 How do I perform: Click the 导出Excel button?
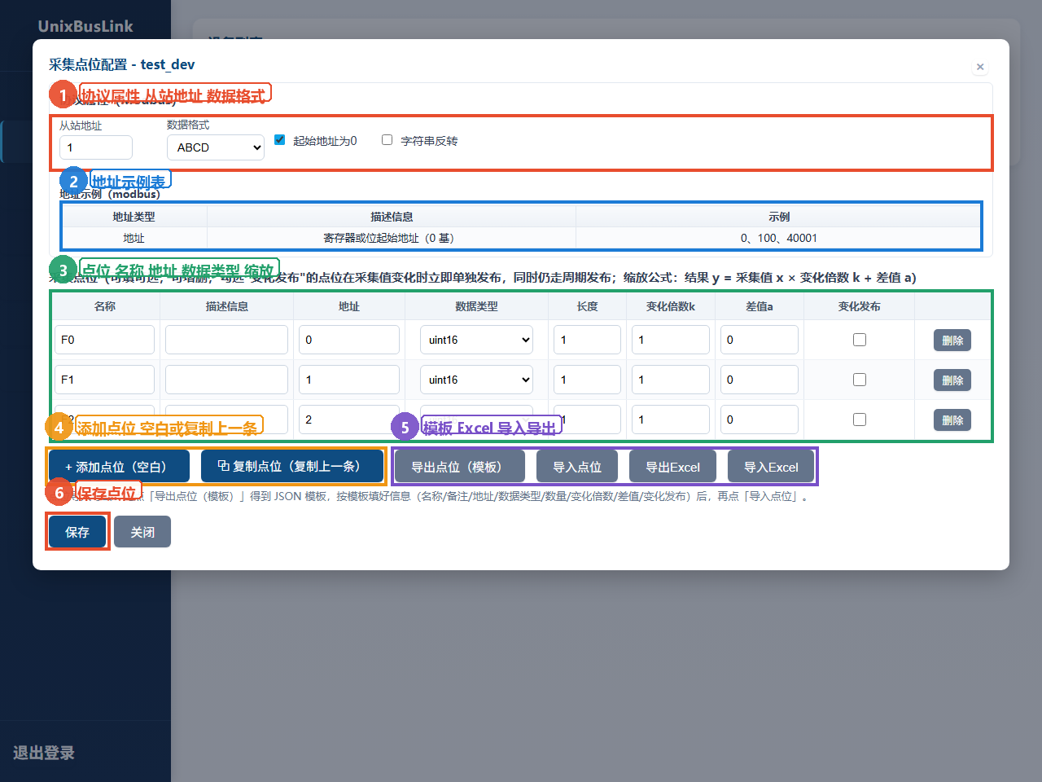[x=673, y=467]
